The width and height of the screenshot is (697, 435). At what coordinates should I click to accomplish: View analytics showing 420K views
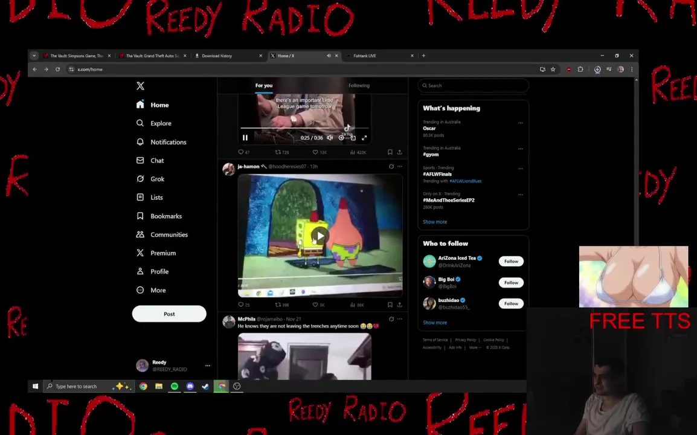point(358,152)
